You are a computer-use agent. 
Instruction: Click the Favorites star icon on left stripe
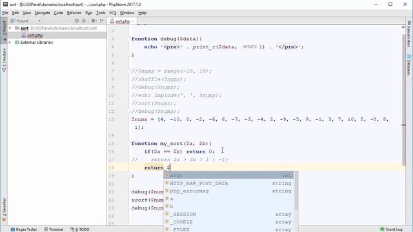click(4, 220)
